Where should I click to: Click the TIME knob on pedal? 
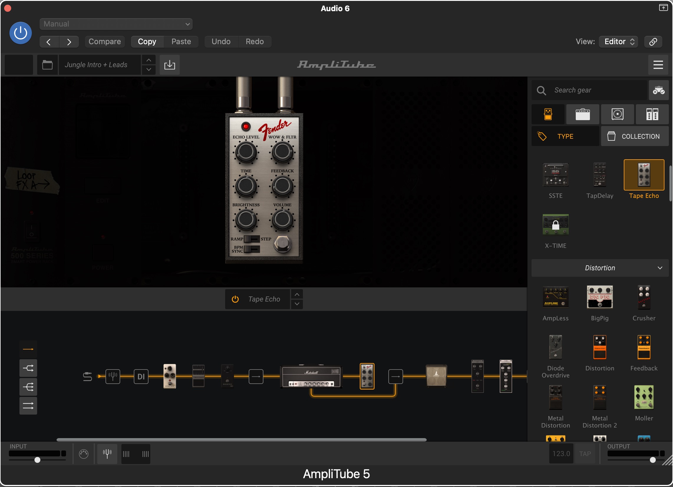[246, 186]
